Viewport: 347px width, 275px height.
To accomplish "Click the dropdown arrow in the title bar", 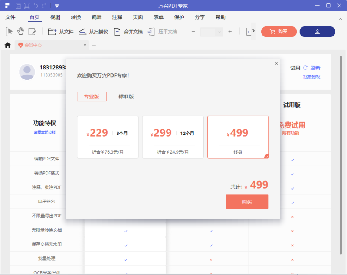I will (x=56, y=6).
